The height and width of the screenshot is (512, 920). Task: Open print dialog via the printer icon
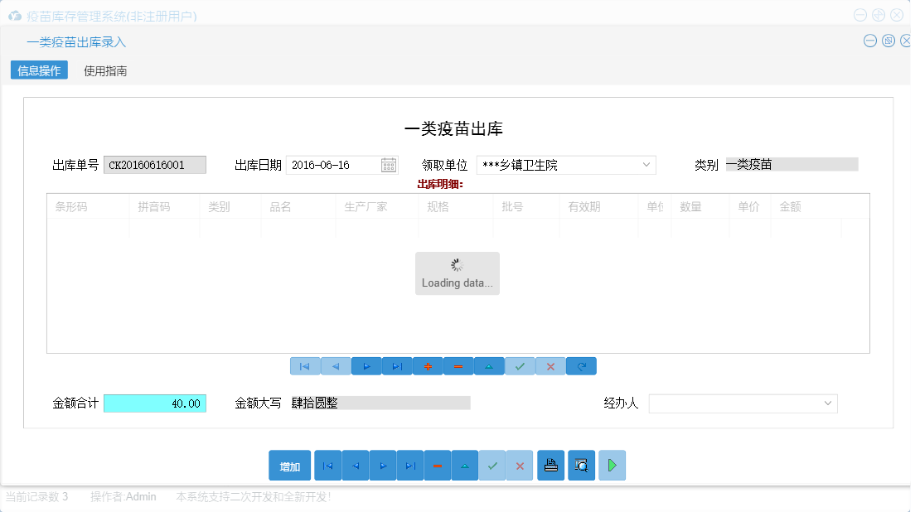coord(550,465)
